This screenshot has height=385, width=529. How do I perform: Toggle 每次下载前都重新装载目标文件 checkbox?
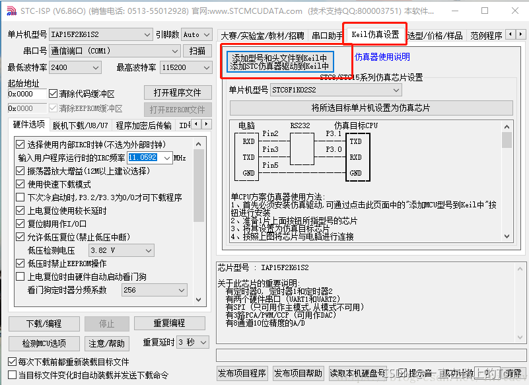[x=12, y=362]
